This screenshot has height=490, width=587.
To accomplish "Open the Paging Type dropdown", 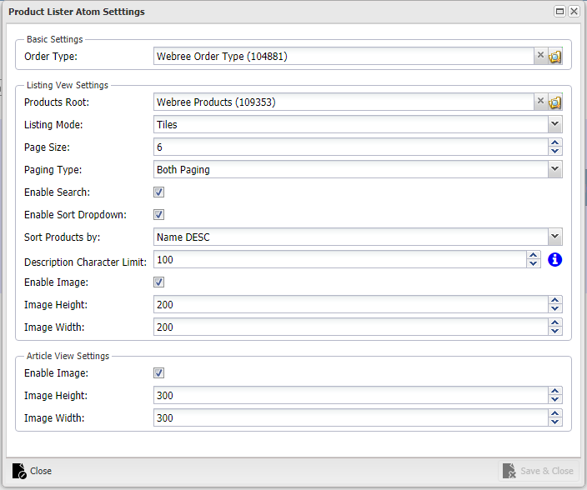I will [x=554, y=169].
